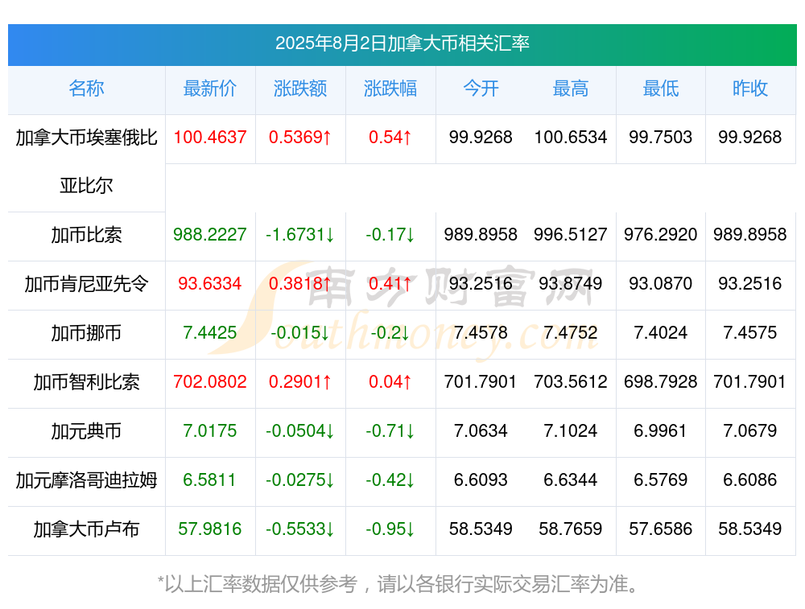Click highest value 93.8749
This screenshot has width=805, height=609.
pyautogui.click(x=571, y=284)
